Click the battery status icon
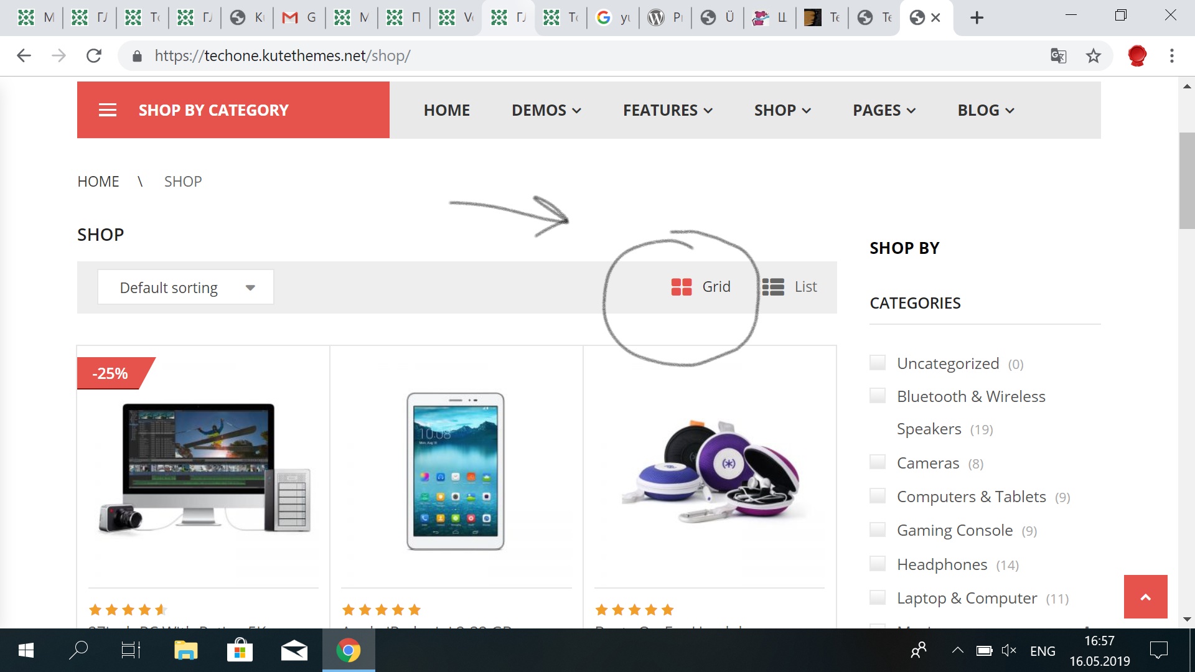This screenshot has width=1195, height=672. 984,651
